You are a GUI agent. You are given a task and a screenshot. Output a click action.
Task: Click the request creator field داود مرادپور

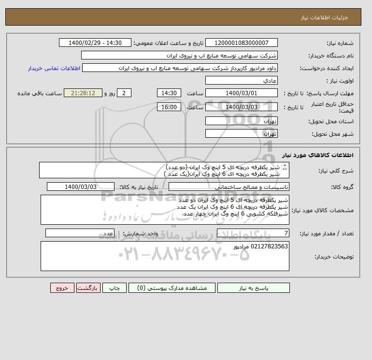[180, 68]
